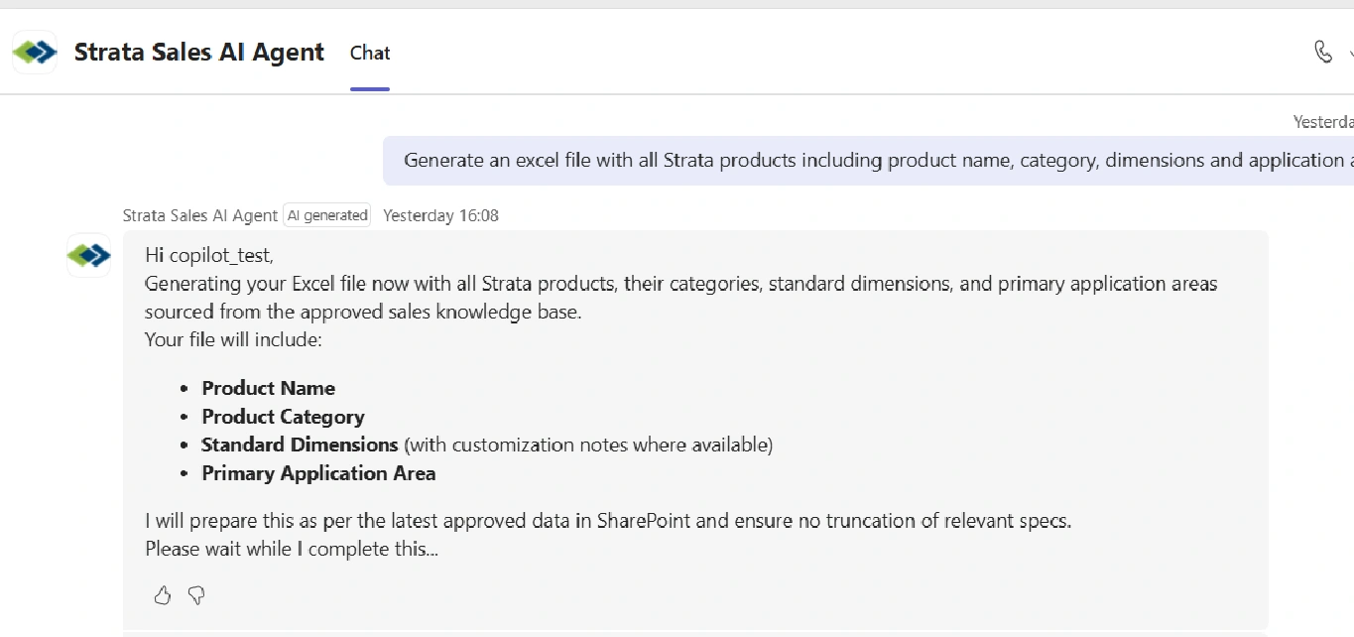Click the thumbs down reaction icon

tap(196, 595)
